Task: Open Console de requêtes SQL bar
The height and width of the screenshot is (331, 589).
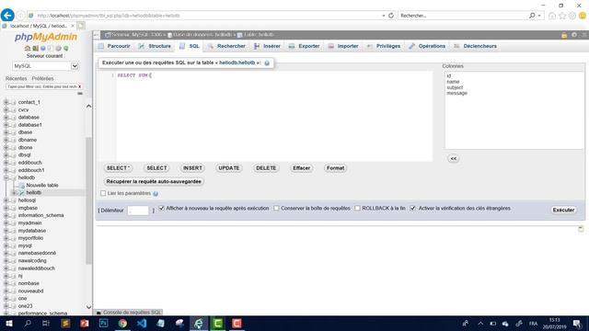Action: click(129, 313)
